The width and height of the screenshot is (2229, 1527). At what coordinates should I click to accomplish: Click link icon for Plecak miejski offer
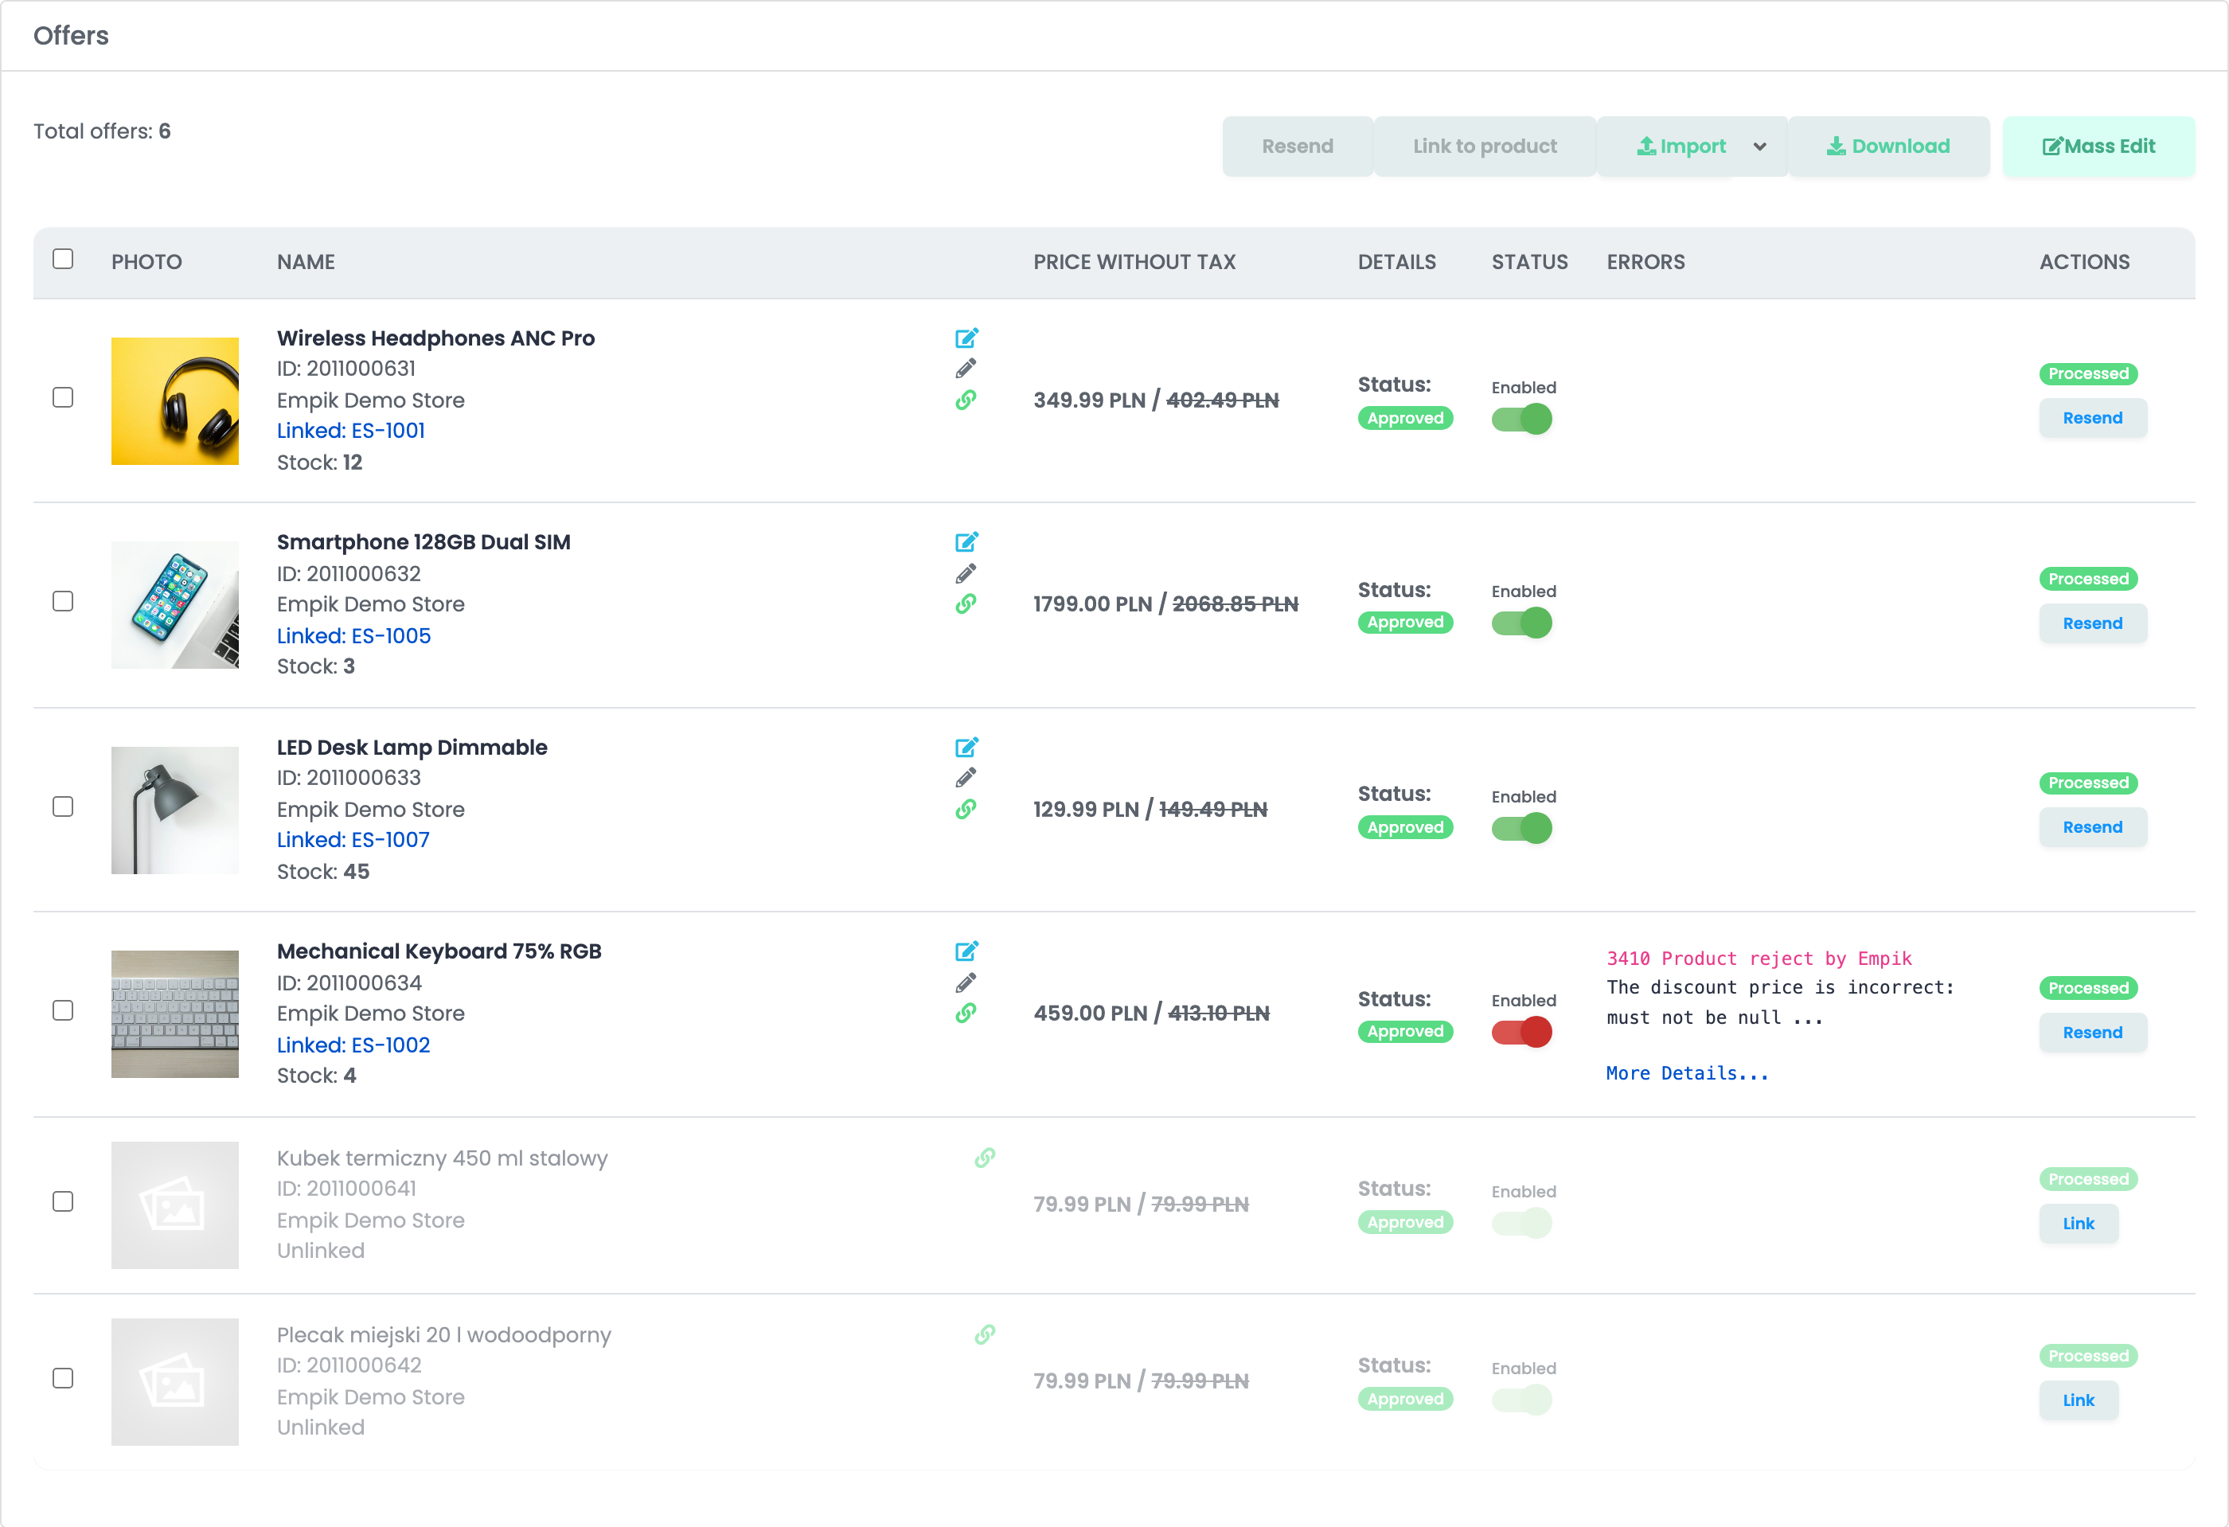coord(985,1334)
